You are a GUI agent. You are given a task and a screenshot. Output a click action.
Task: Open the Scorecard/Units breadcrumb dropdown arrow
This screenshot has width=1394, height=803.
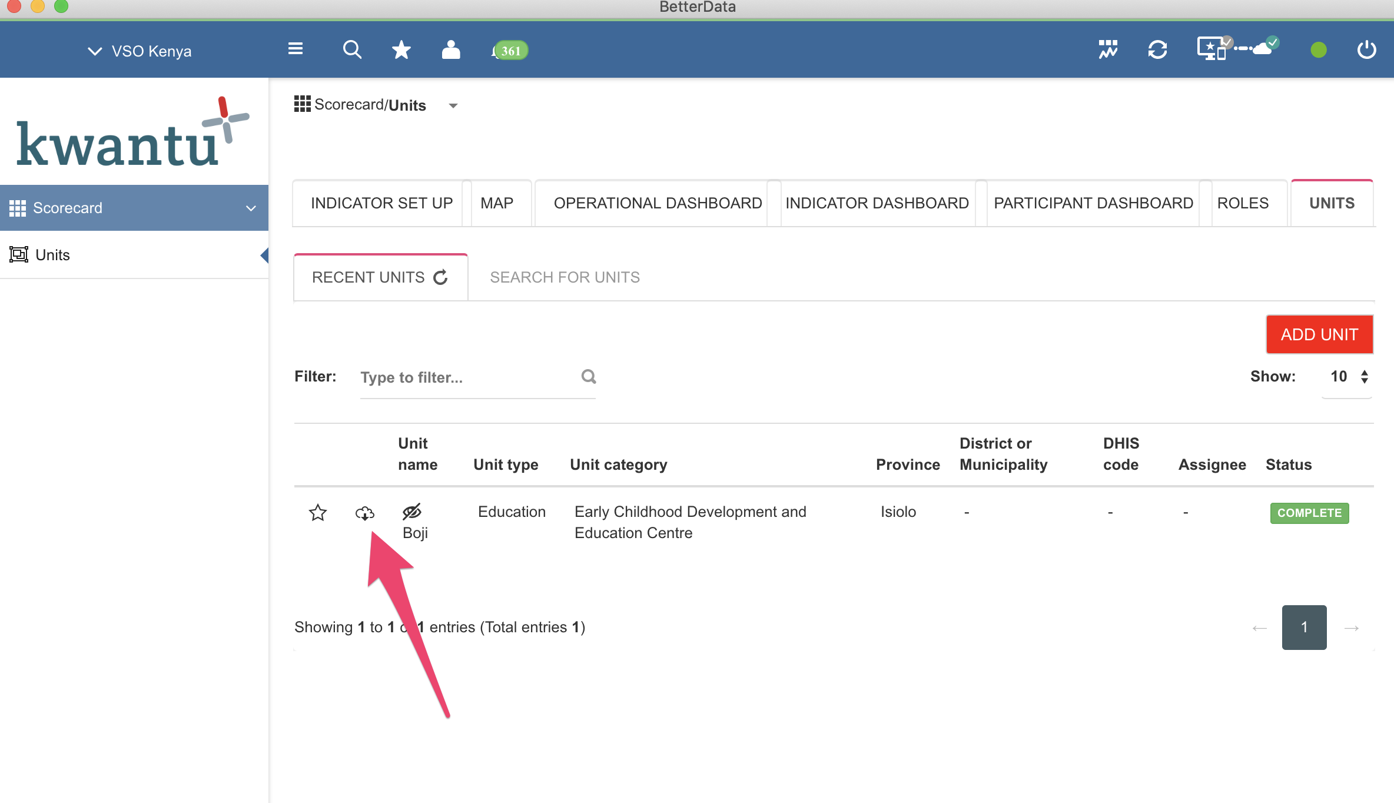tap(453, 106)
